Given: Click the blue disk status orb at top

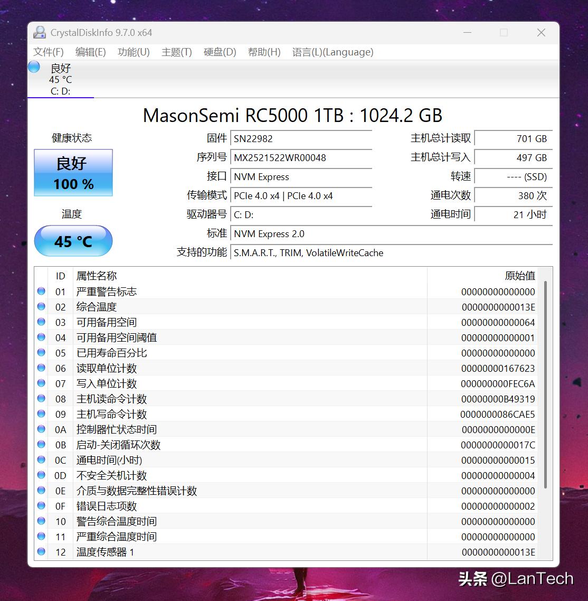Looking at the screenshot, I should click(34, 67).
